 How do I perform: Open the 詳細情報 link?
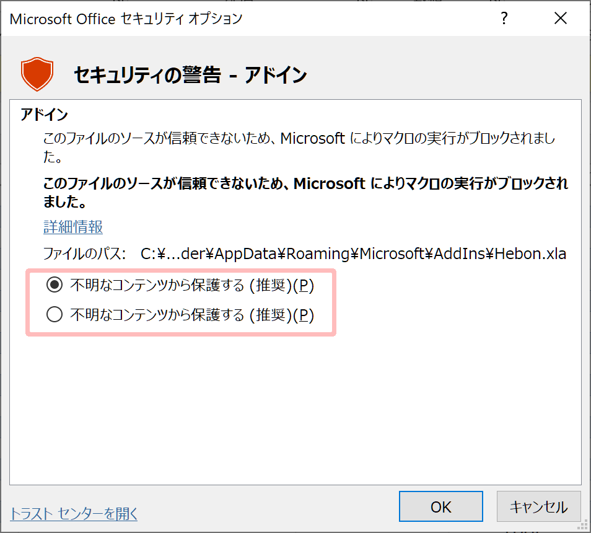pyautogui.click(x=73, y=227)
